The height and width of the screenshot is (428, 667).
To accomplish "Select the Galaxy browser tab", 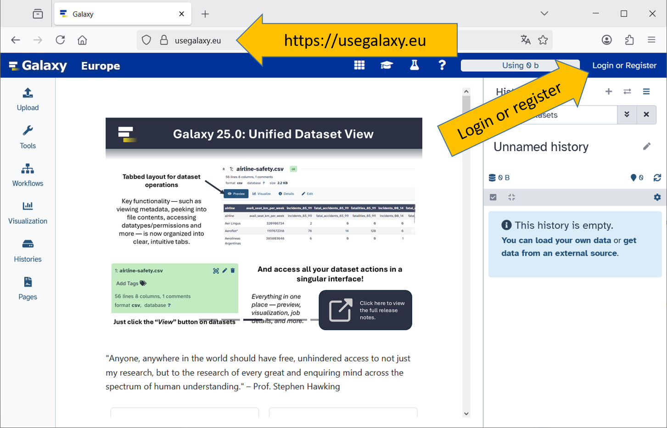I will pyautogui.click(x=123, y=14).
